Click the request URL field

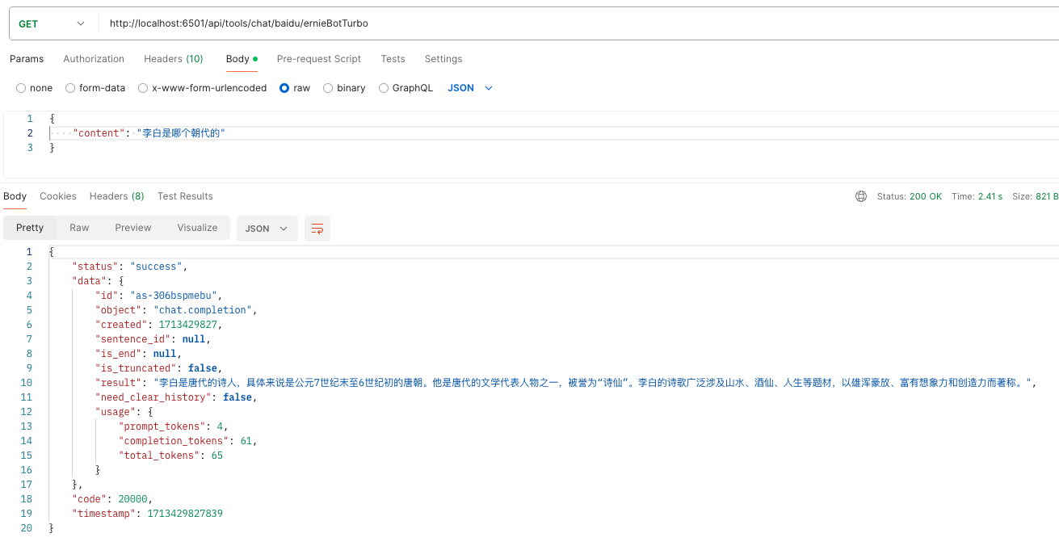point(578,23)
